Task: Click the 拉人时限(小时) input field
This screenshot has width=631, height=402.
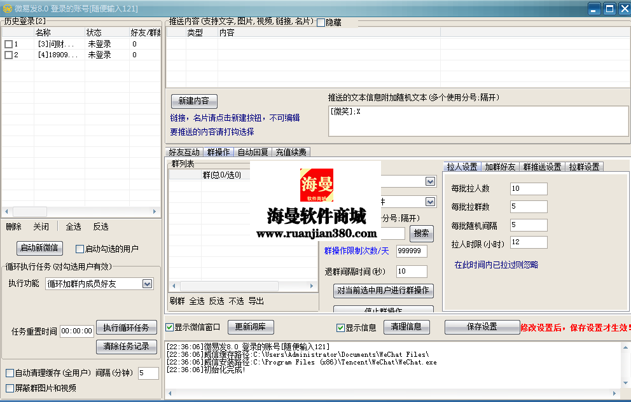Action: 529,242
